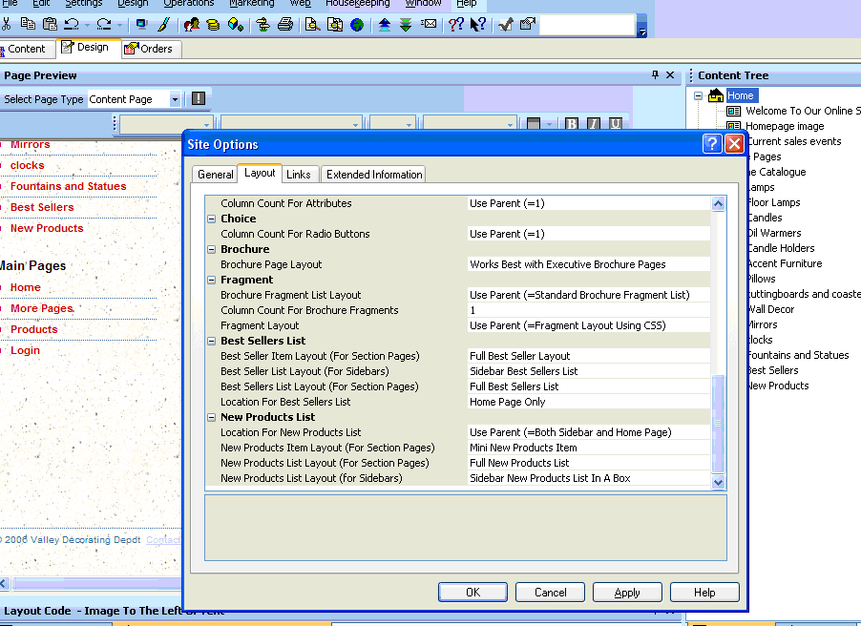Collapse the Home node in Content Tree
The height and width of the screenshot is (626, 861).
[x=699, y=95]
